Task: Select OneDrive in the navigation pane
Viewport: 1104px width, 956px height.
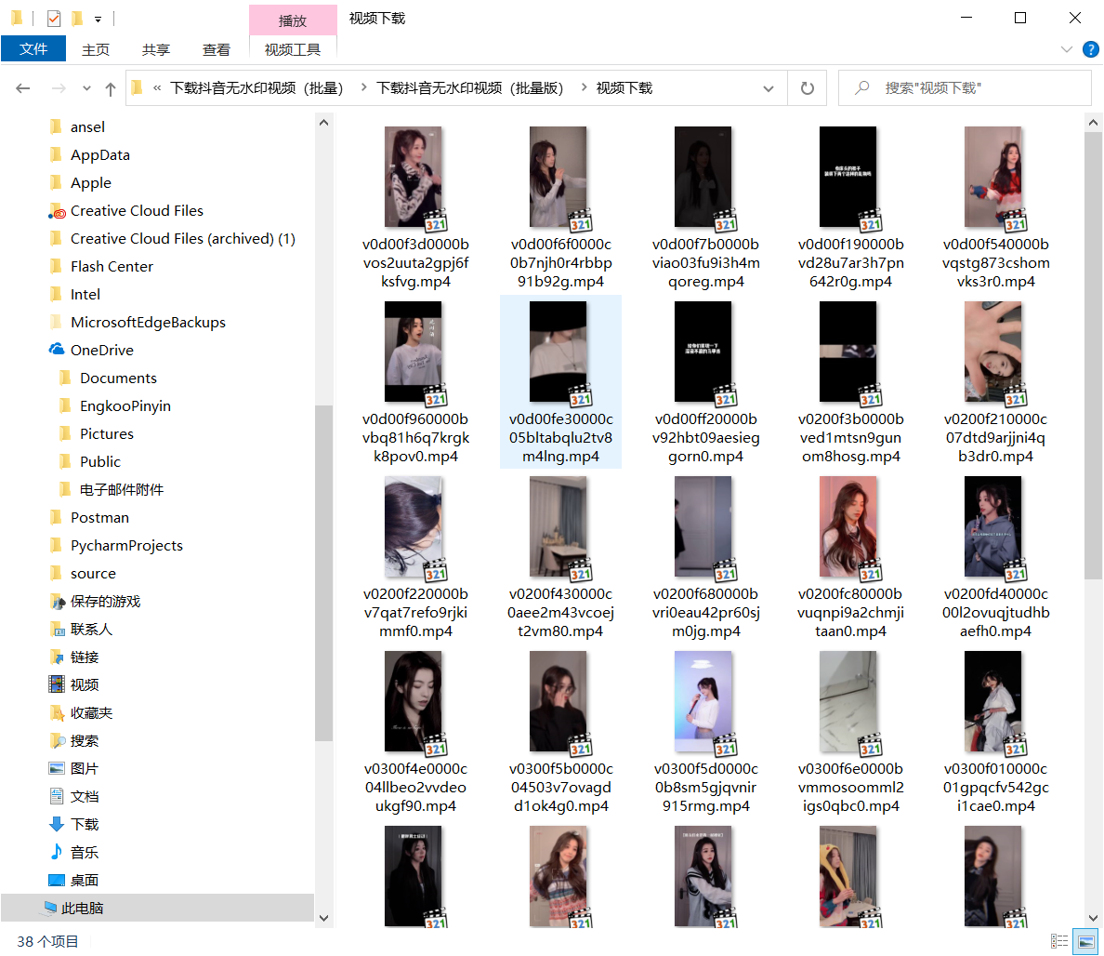Action: (x=101, y=350)
